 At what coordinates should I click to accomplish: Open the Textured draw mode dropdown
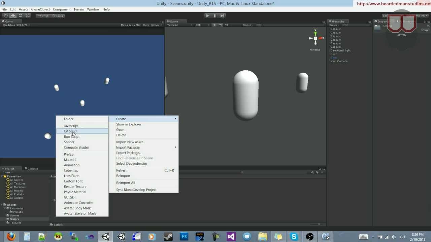(180, 25)
